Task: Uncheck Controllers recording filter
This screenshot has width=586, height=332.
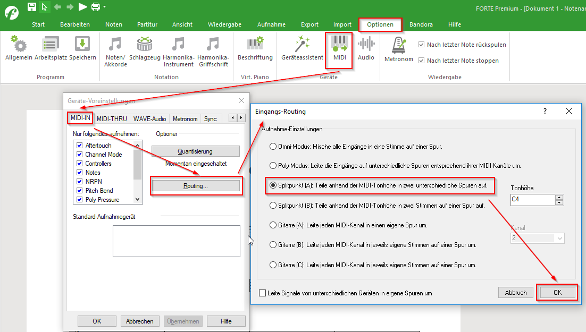Action: [x=79, y=163]
